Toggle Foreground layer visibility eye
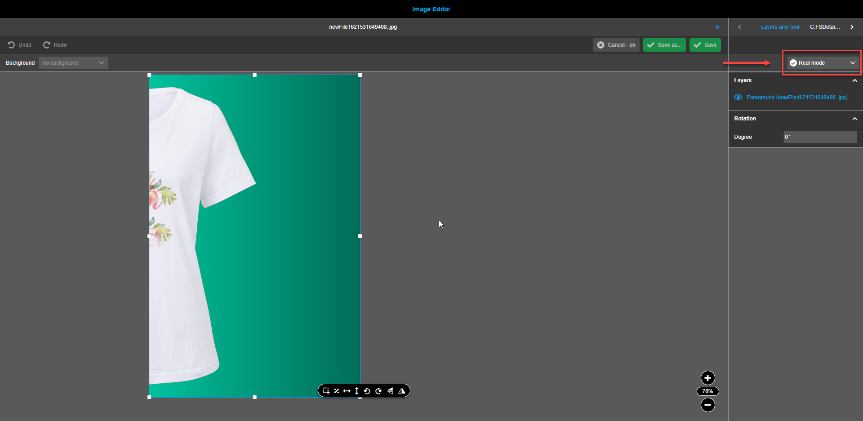Screen dimensions: 863x421 (x=738, y=97)
